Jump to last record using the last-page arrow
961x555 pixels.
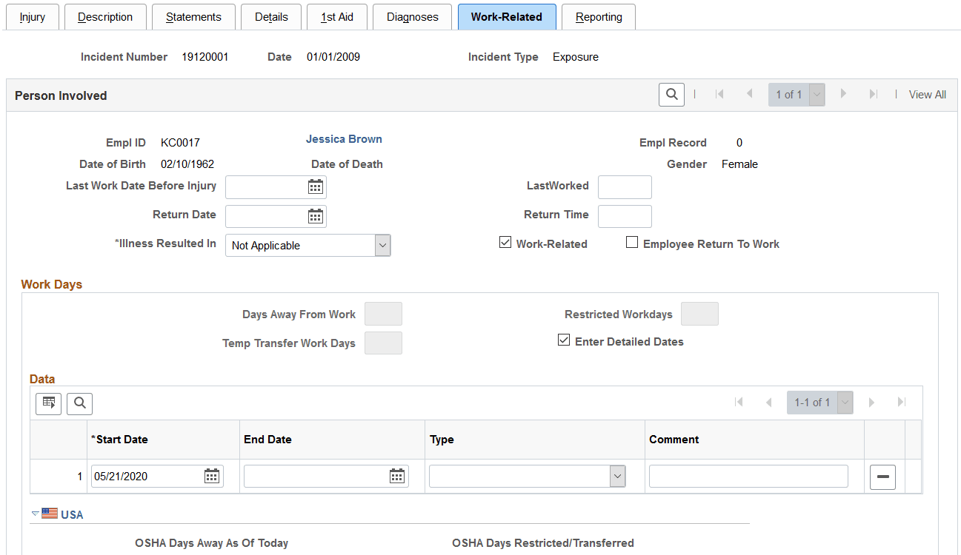(x=901, y=402)
